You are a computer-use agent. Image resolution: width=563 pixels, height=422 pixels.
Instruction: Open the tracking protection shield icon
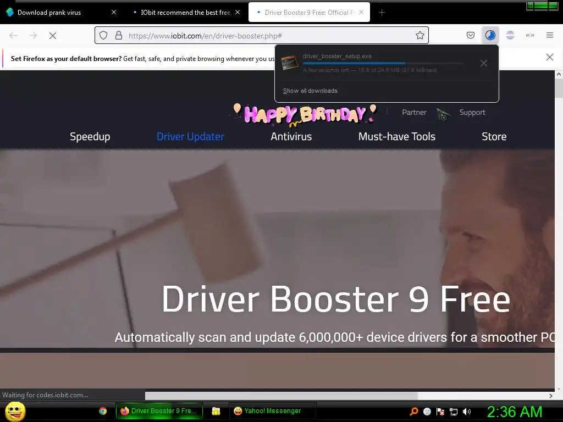tap(103, 36)
